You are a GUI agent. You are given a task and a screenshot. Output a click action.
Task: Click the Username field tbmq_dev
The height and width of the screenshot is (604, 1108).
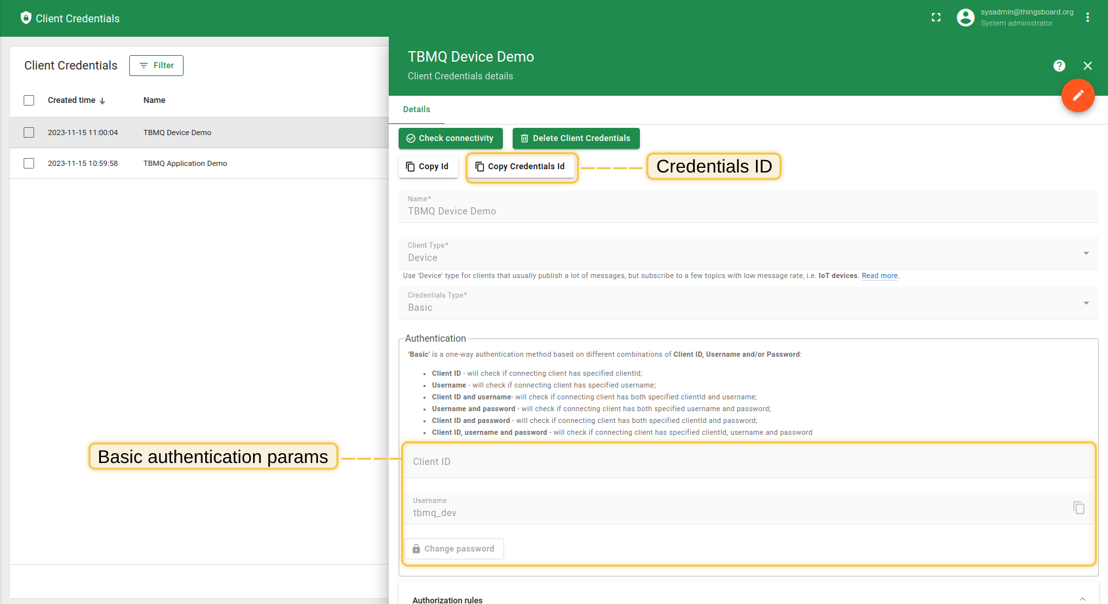[x=749, y=508]
